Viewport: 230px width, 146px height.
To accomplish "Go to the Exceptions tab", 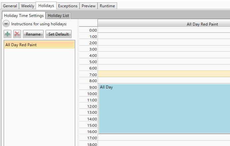I will 68,6.
